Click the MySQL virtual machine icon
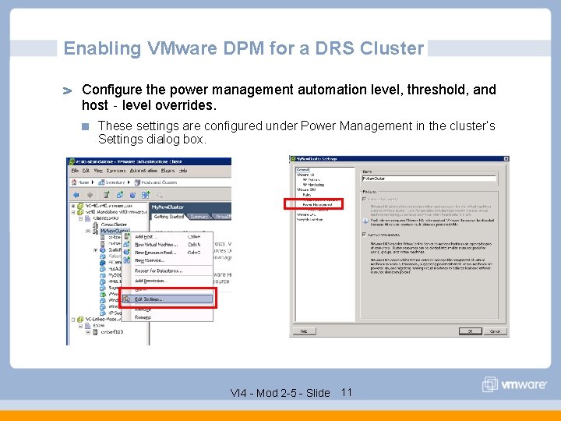This screenshot has height=421, width=561. (x=102, y=275)
